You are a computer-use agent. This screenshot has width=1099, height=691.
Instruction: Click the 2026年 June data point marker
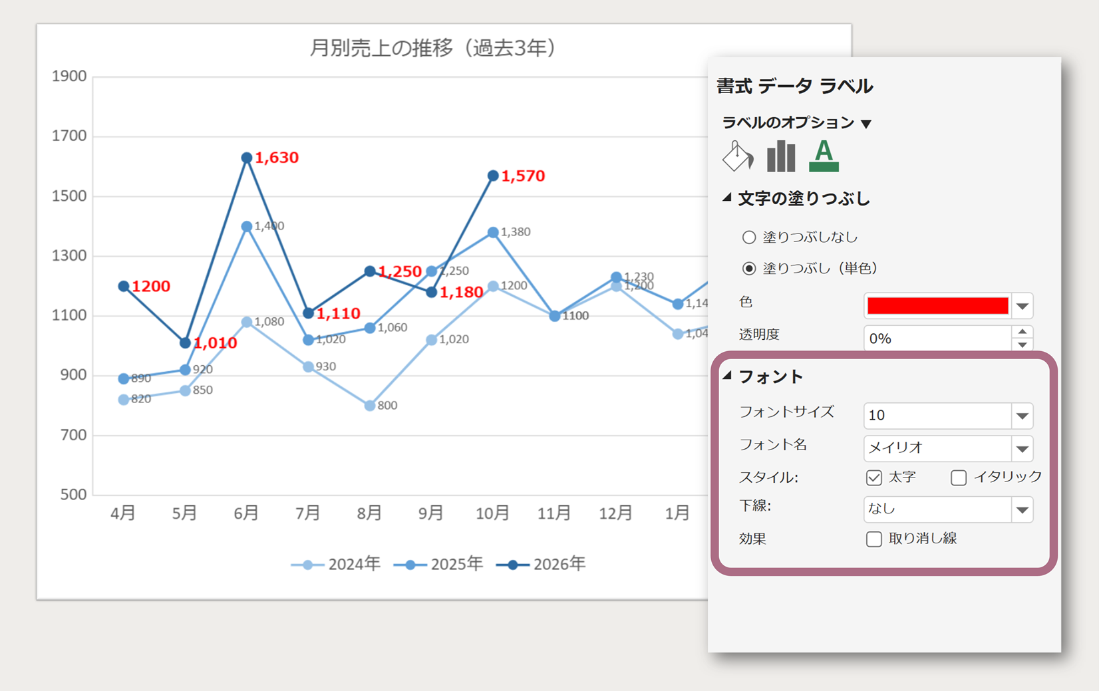click(x=247, y=158)
